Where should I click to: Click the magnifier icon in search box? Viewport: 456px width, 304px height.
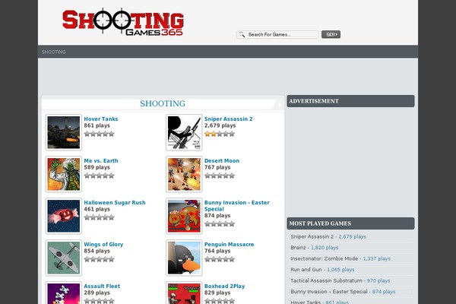pyautogui.click(x=242, y=35)
